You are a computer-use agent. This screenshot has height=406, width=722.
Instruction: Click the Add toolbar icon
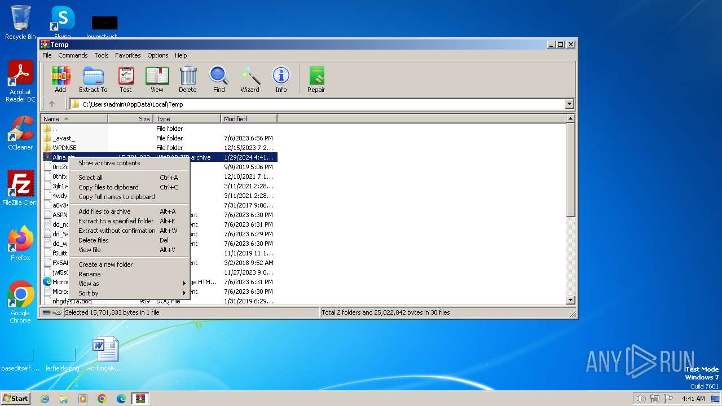[60, 80]
